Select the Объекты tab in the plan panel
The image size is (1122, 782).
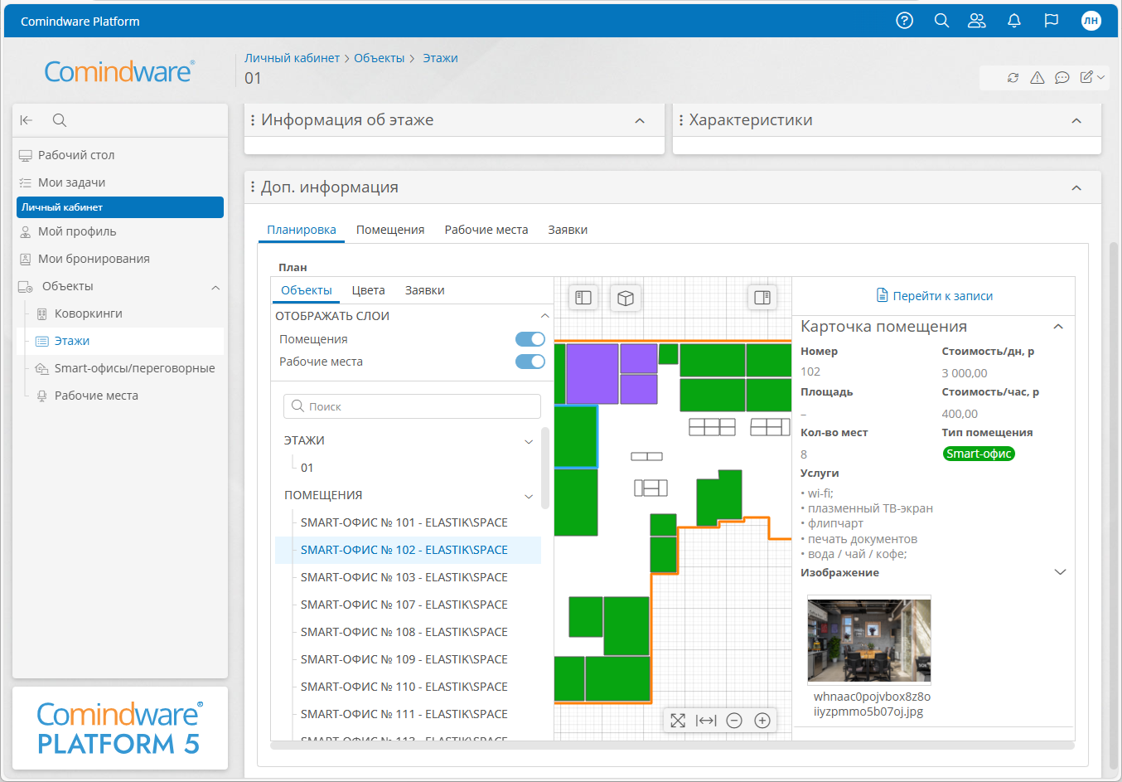click(307, 290)
